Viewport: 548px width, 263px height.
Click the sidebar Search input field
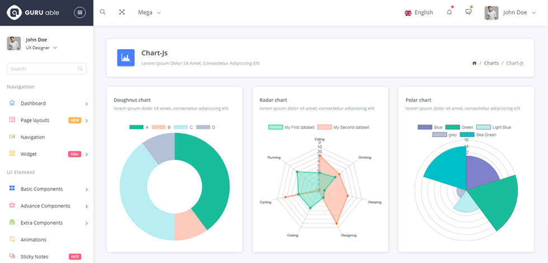pos(46,69)
